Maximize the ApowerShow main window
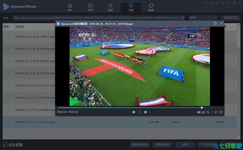Screen dimensions: 243x150 (x=234, y=3)
